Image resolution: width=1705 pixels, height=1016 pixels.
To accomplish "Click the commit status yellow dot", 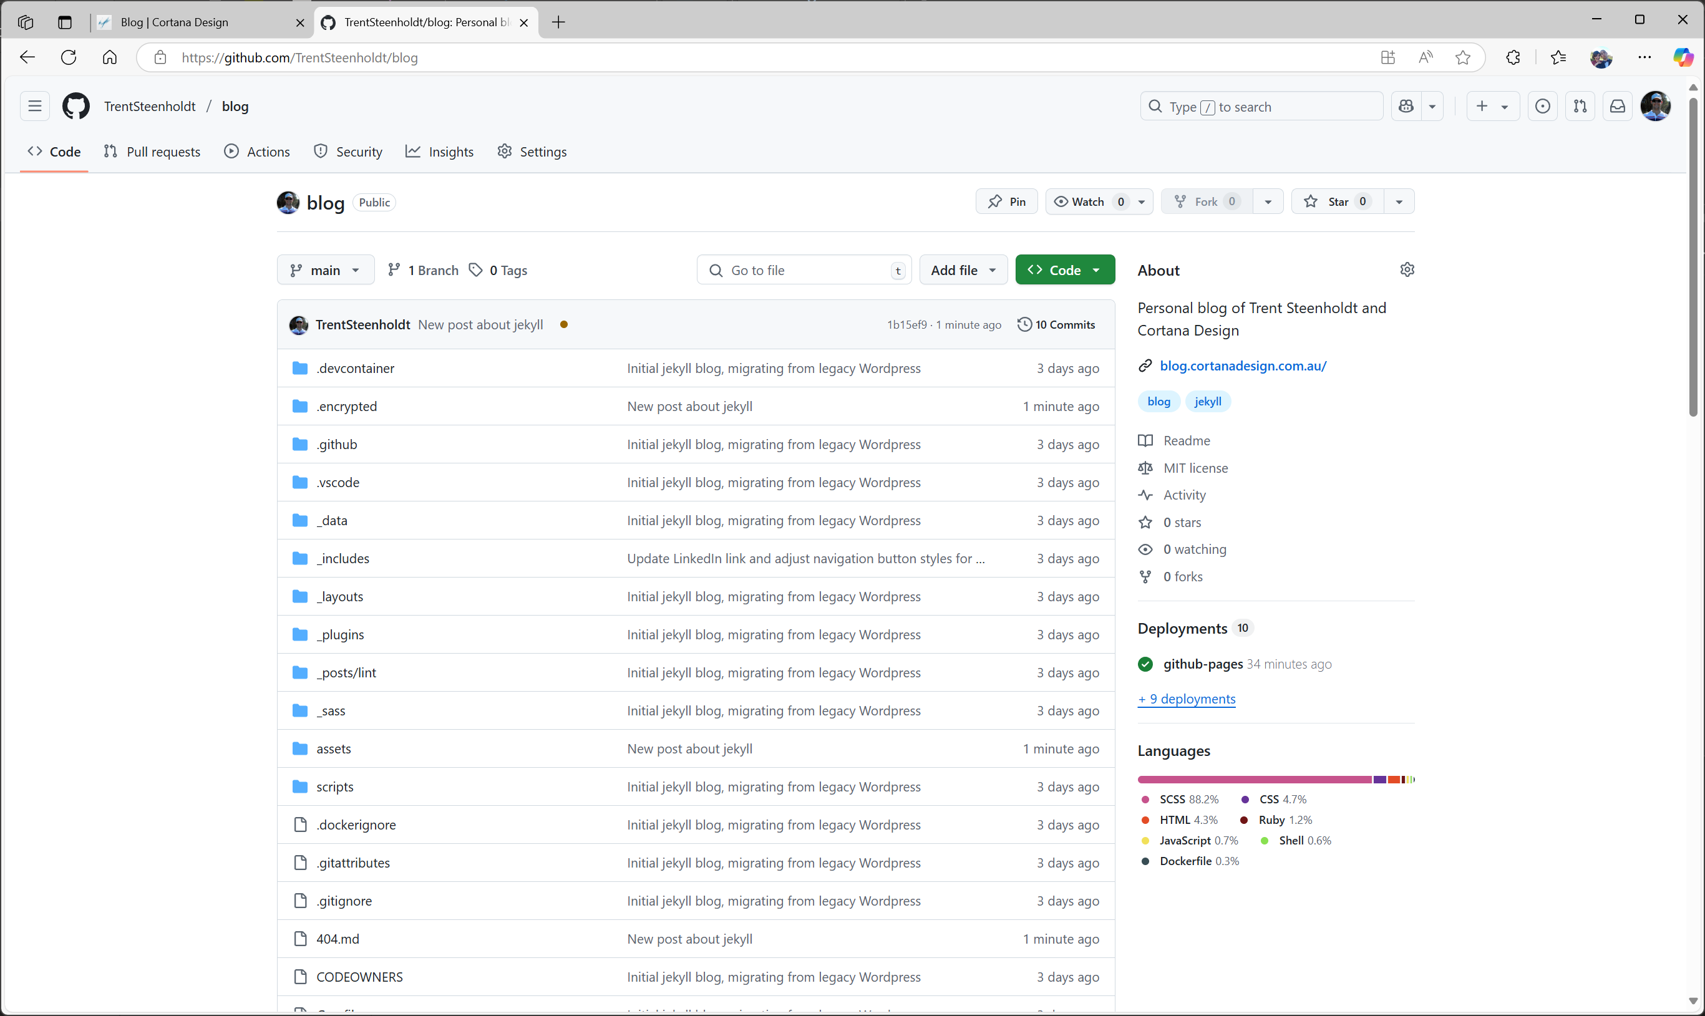I will click(x=563, y=324).
